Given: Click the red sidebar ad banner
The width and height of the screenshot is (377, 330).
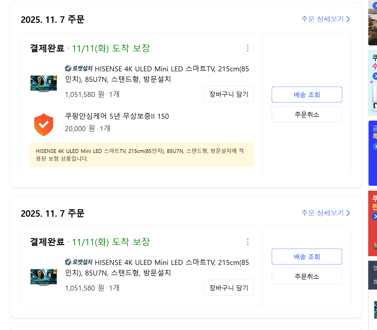Looking at the screenshot, I should pos(373,223).
